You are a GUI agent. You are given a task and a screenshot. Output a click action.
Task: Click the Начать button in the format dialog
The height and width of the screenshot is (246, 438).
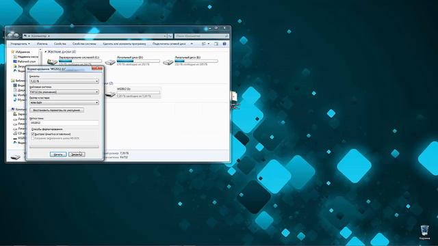tap(58, 154)
